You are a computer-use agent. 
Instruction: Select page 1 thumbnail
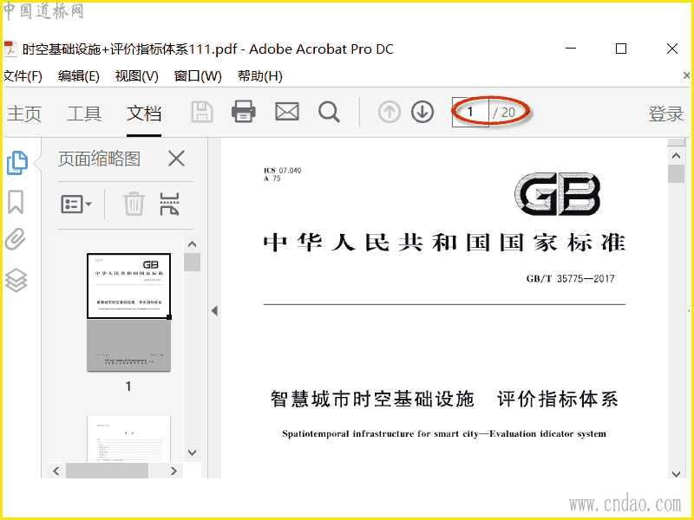pyautogui.click(x=128, y=312)
